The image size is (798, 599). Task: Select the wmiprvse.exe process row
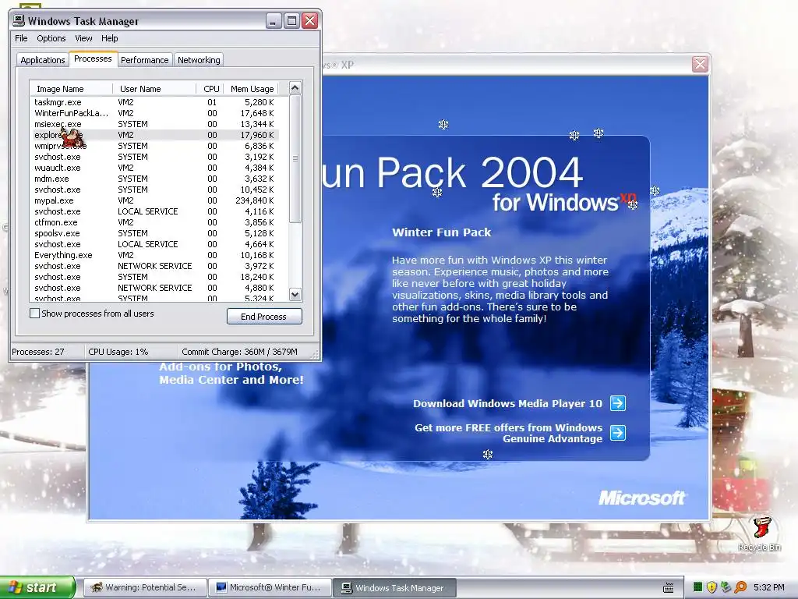click(x=155, y=146)
